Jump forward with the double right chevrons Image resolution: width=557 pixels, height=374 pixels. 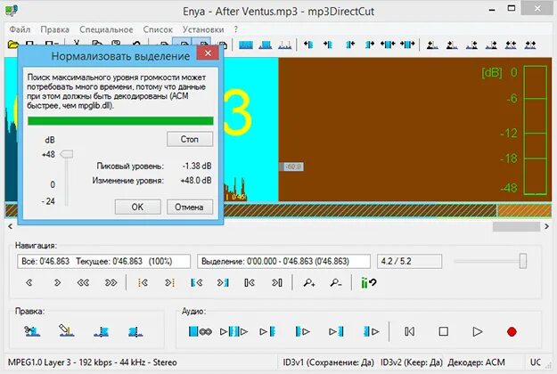[x=111, y=283]
